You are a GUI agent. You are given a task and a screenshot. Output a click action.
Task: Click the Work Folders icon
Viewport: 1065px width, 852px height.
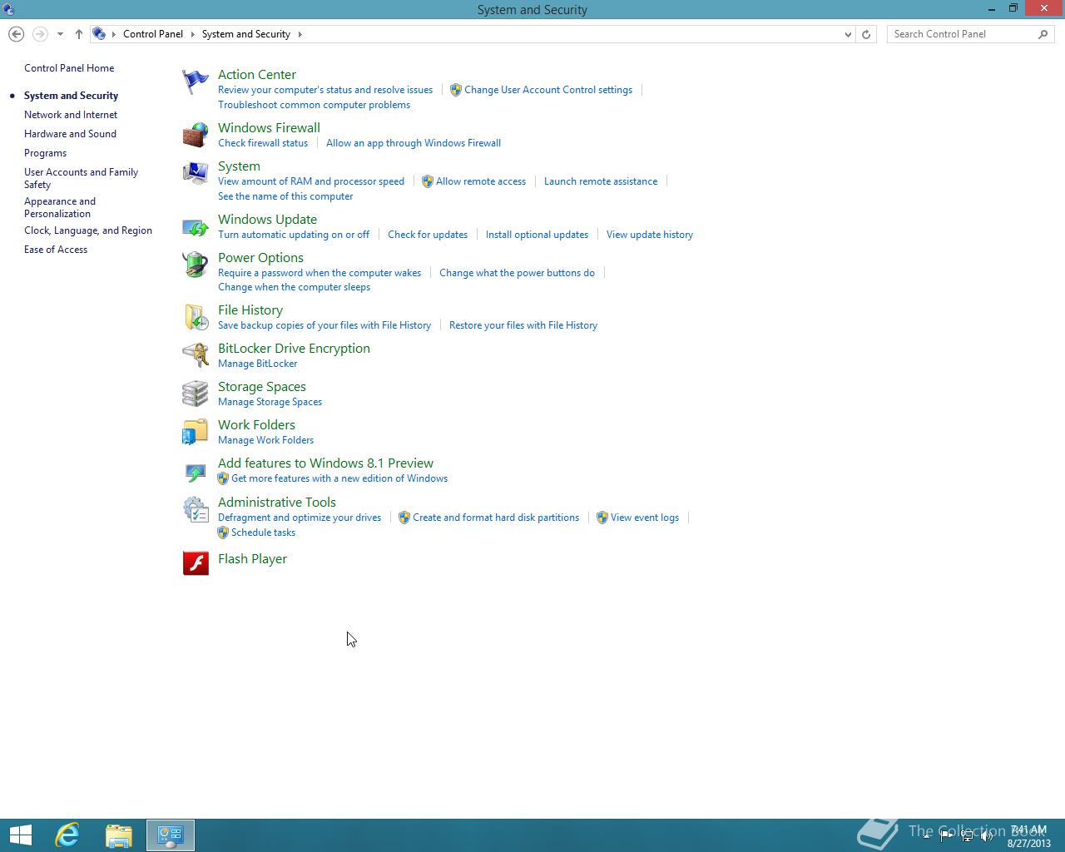pyautogui.click(x=196, y=432)
